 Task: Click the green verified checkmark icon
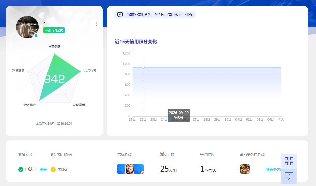21,169
